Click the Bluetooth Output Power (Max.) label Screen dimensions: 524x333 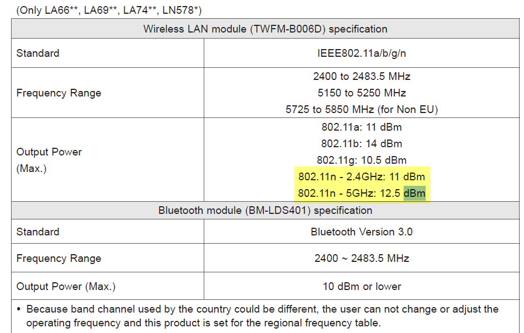pos(66,287)
